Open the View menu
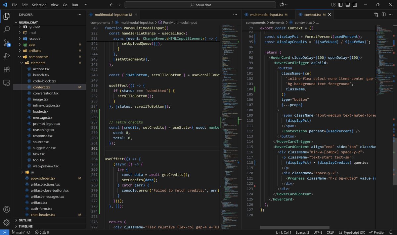 click(x=55, y=5)
